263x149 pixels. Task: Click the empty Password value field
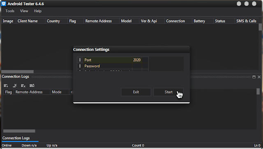pos(137,66)
